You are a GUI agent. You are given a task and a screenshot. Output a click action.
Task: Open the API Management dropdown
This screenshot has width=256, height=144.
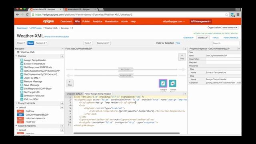(201, 21)
